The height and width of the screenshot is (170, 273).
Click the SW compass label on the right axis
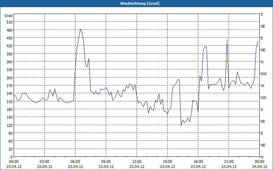263,98
